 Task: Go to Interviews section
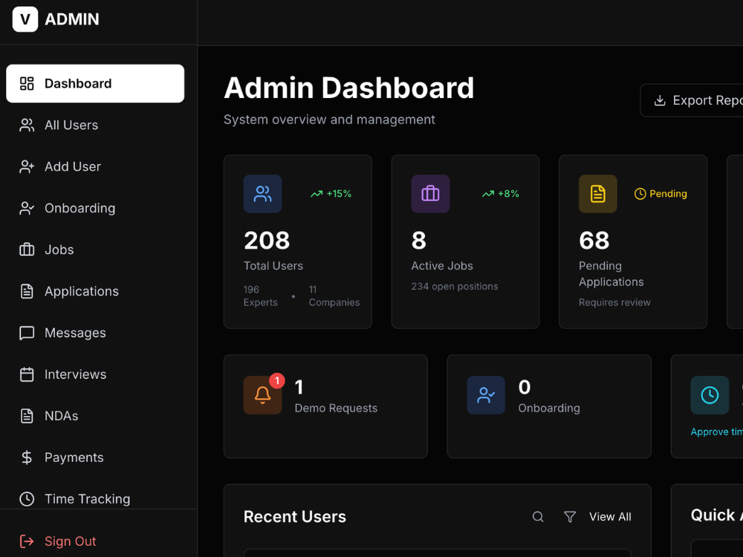click(95, 374)
